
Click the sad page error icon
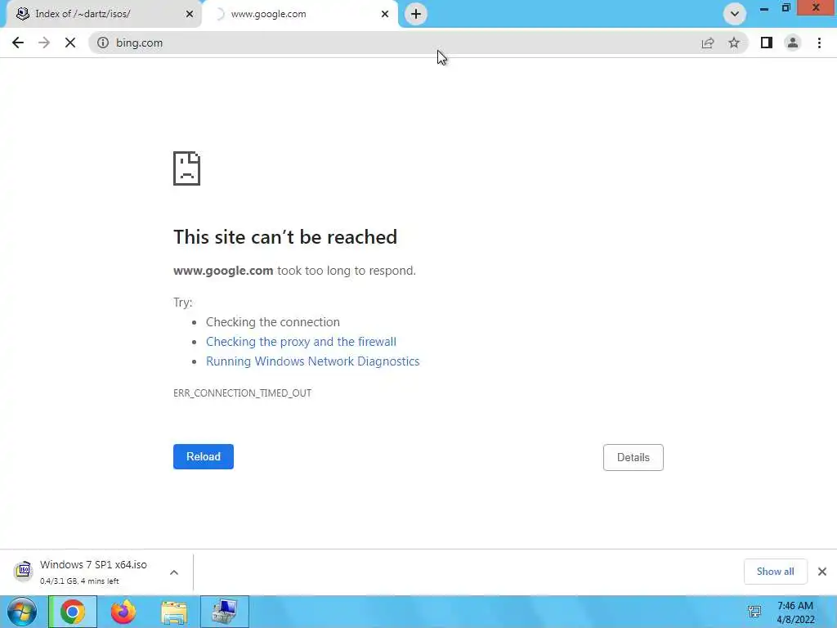187,168
